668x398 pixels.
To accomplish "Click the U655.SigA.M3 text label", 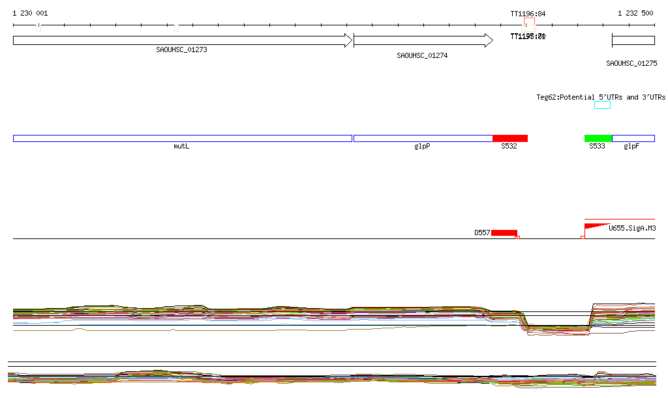I will [632, 228].
